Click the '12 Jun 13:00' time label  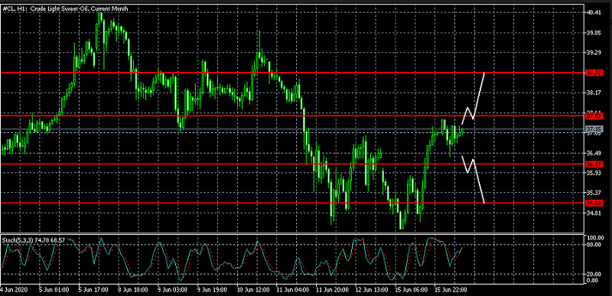click(x=373, y=290)
